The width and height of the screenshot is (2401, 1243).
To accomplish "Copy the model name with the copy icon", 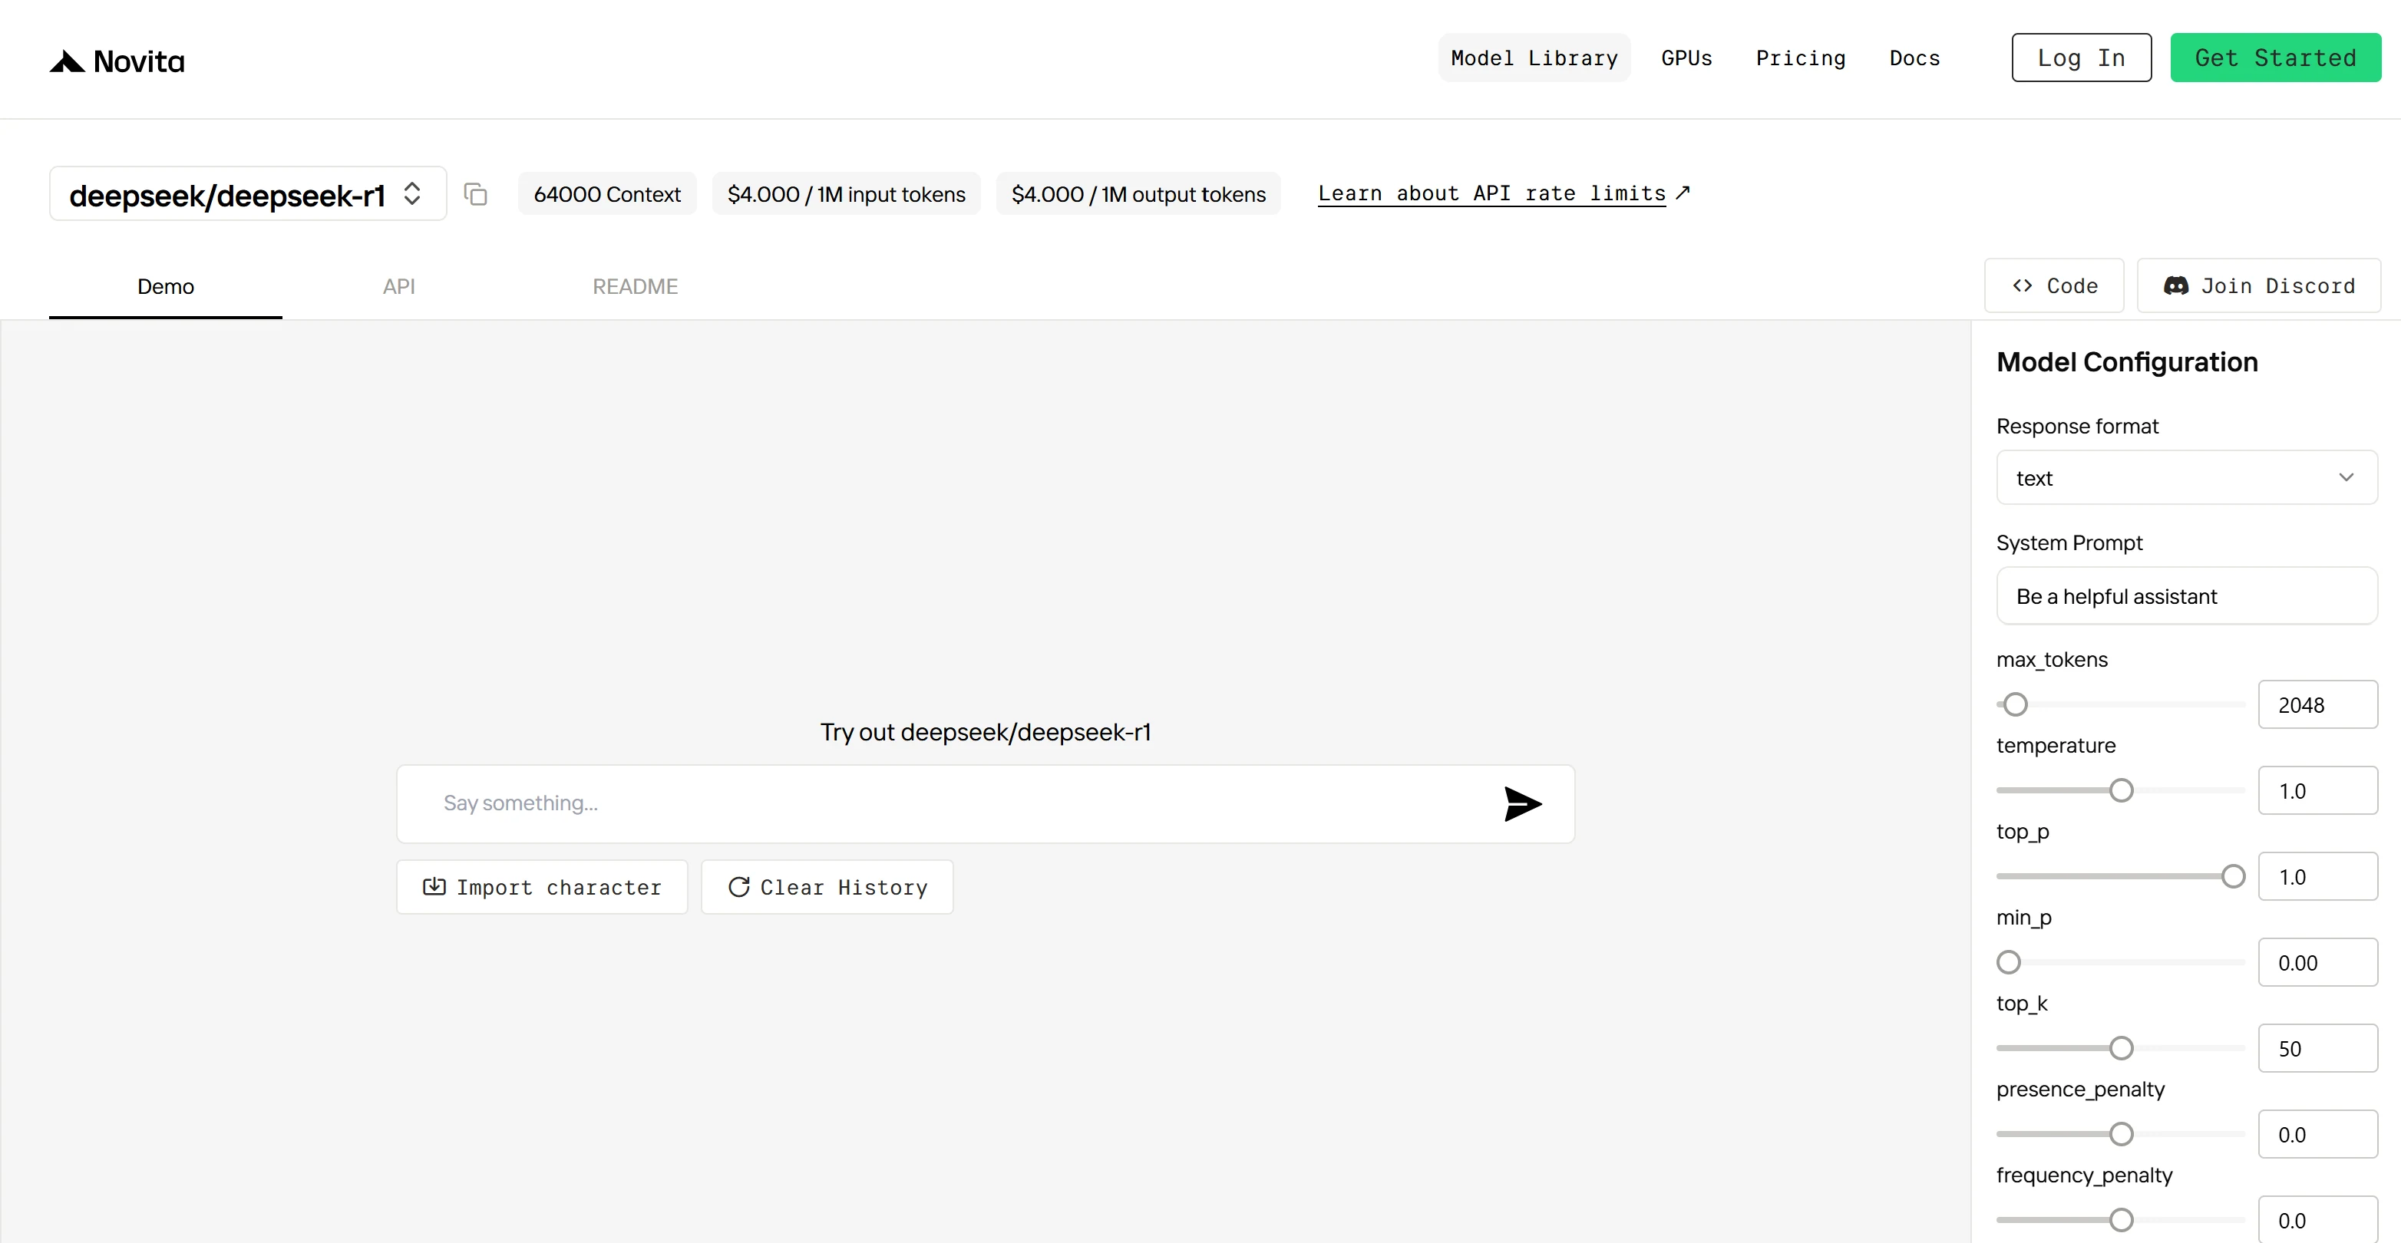I will [x=475, y=194].
